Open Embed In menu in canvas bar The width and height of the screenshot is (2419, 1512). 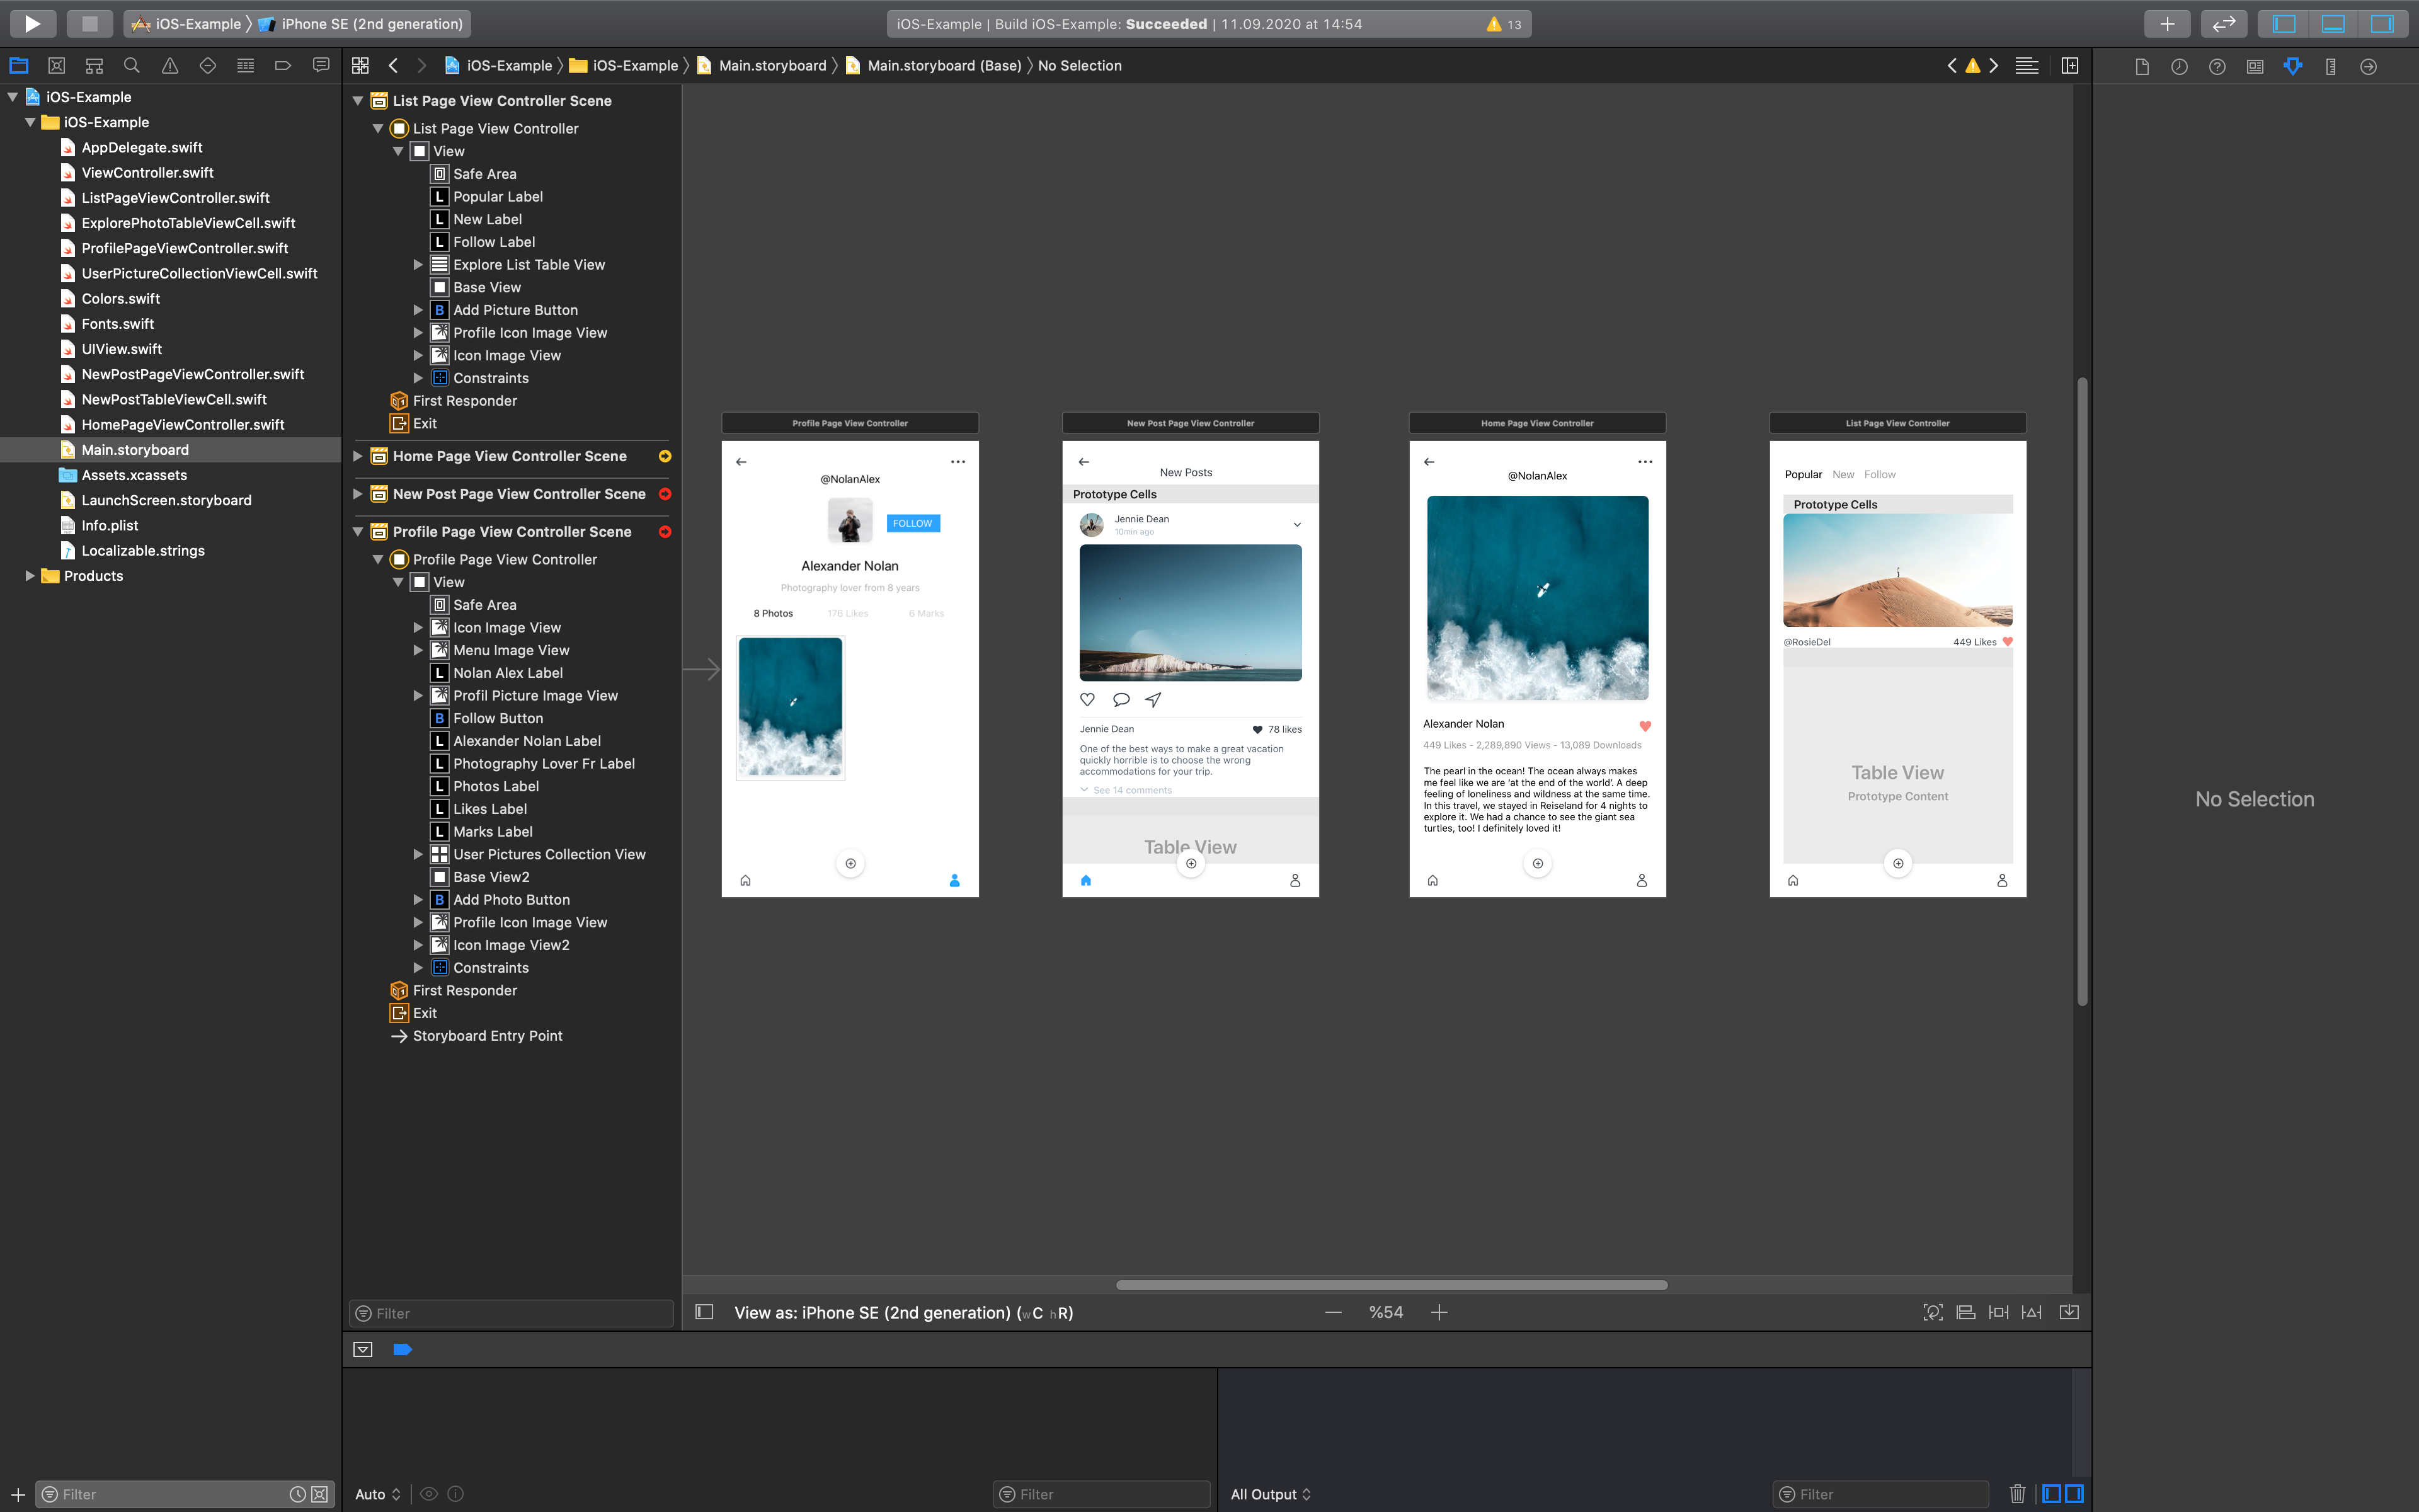click(x=2069, y=1312)
